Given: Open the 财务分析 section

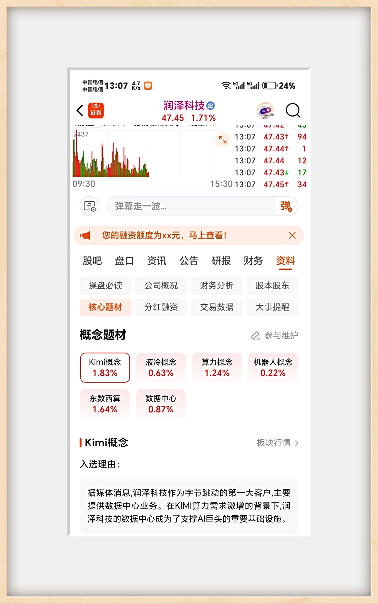Looking at the screenshot, I should [x=217, y=285].
